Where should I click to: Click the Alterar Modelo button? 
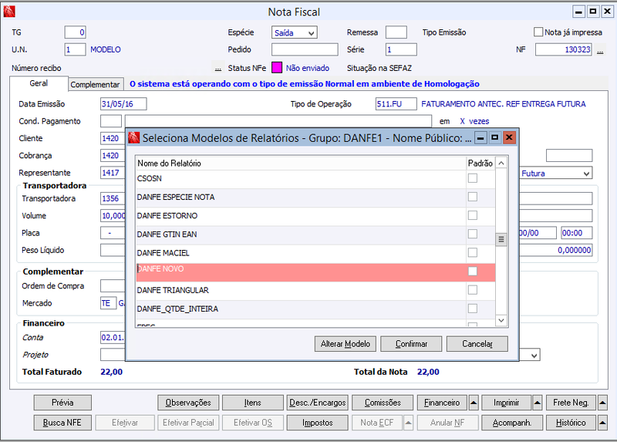(x=345, y=344)
